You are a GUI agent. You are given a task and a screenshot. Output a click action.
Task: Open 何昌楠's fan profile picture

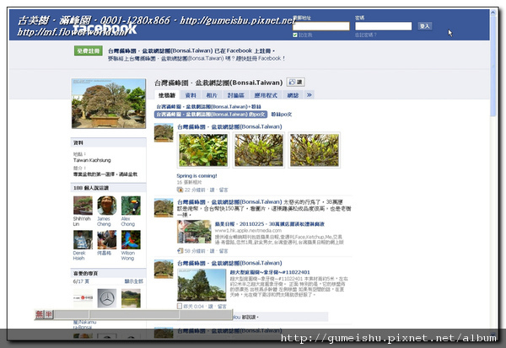coord(107,239)
